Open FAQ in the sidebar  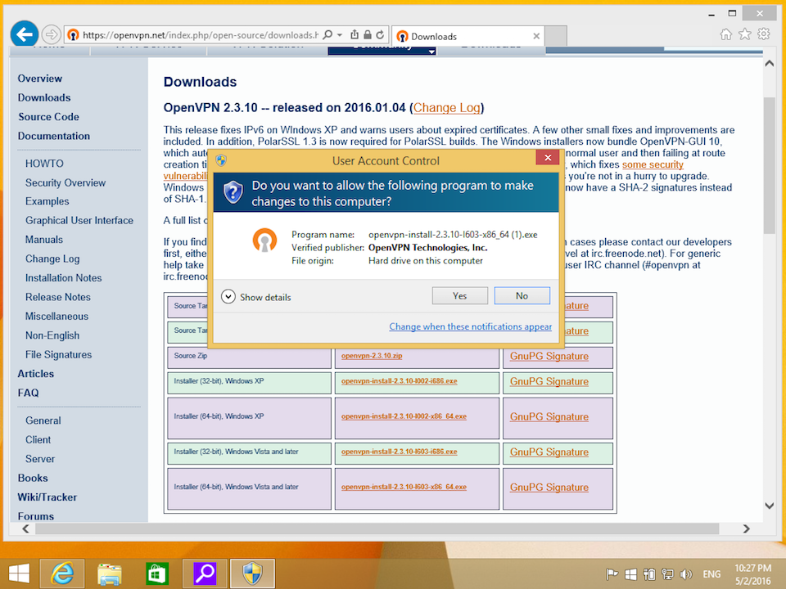[28, 393]
